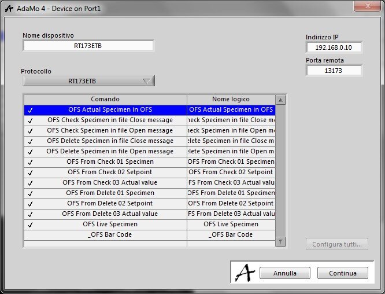Click logical name cell _OFS Bar Code
The width and height of the screenshot is (385, 294).
click(231, 235)
